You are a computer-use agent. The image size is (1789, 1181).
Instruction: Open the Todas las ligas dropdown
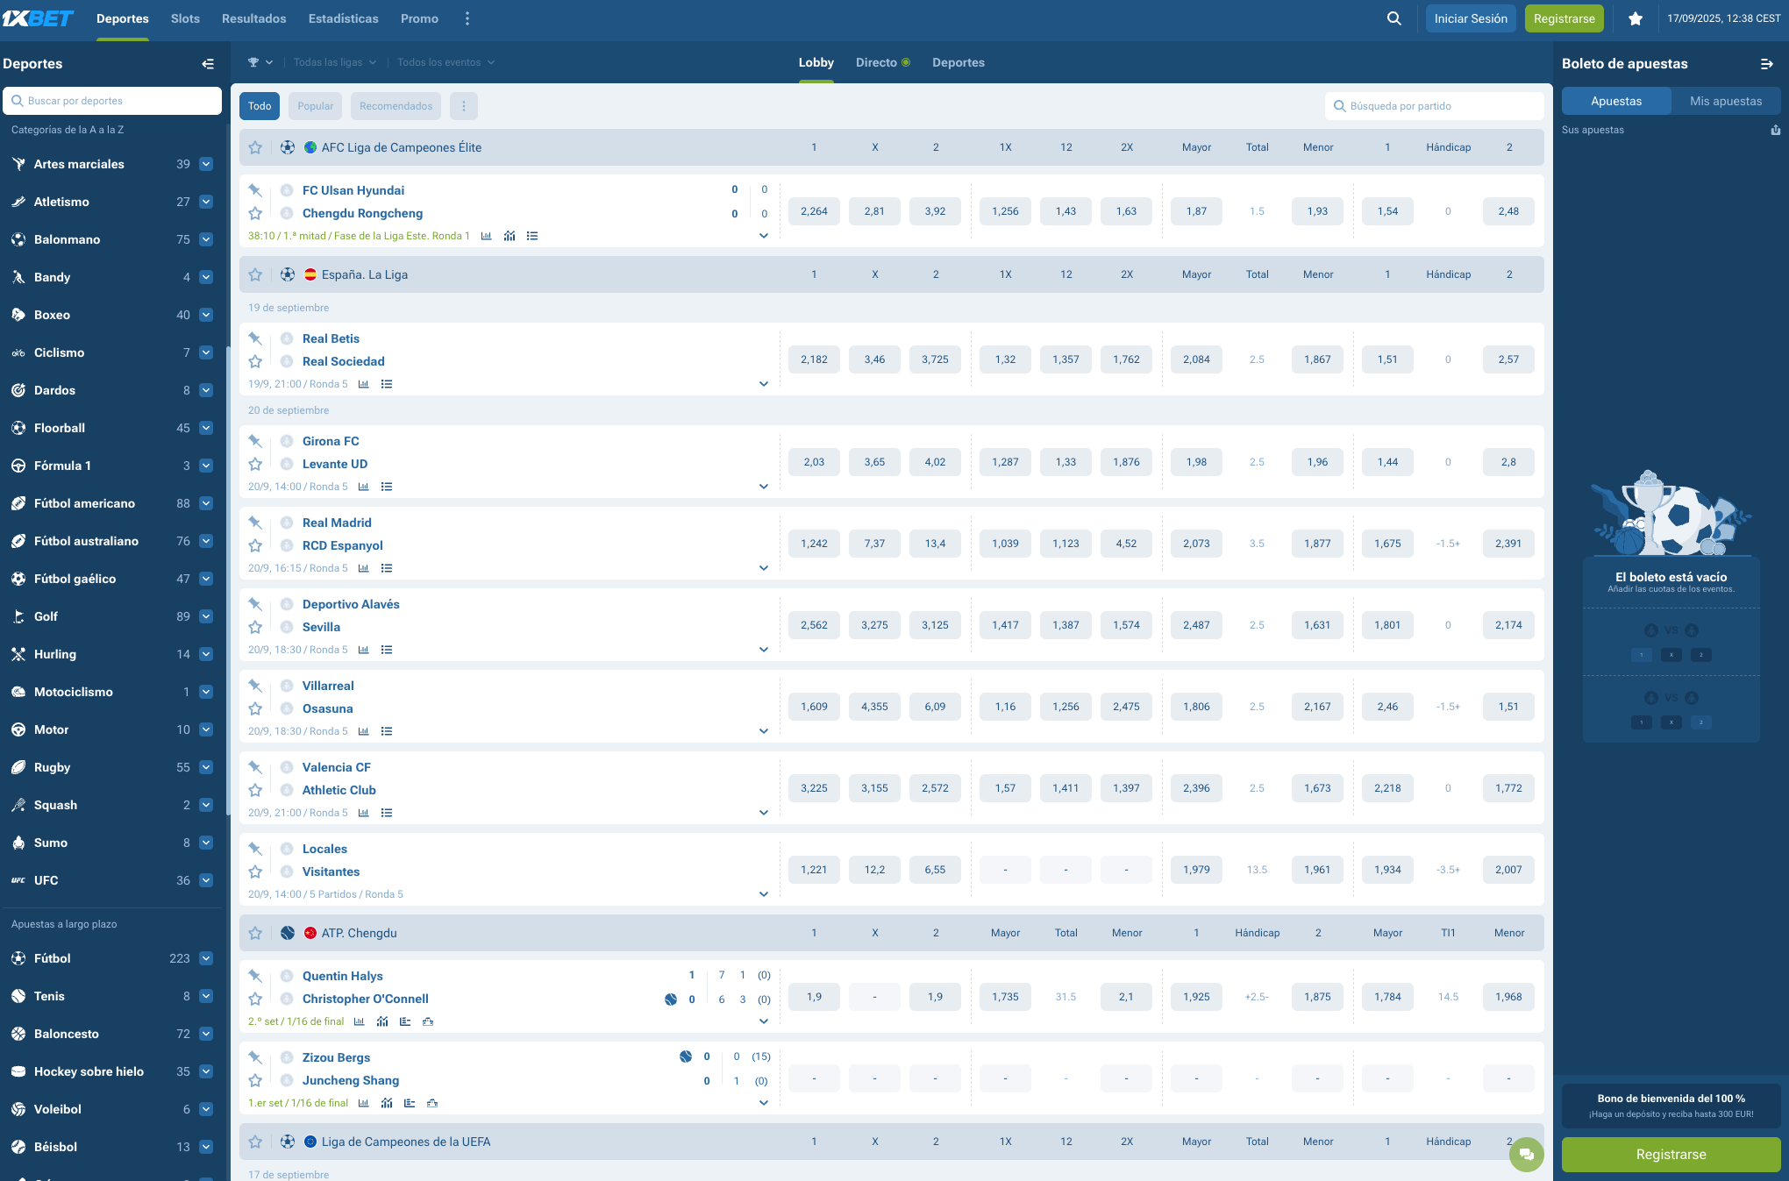[x=335, y=62]
